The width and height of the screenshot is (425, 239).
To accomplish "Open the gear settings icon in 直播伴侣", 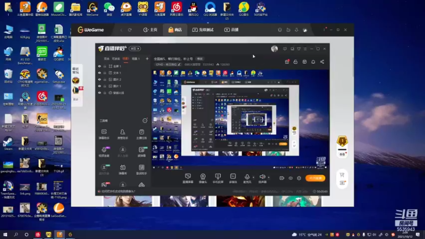I will [299, 178].
